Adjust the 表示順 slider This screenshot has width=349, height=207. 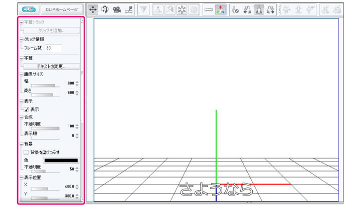coord(45,138)
